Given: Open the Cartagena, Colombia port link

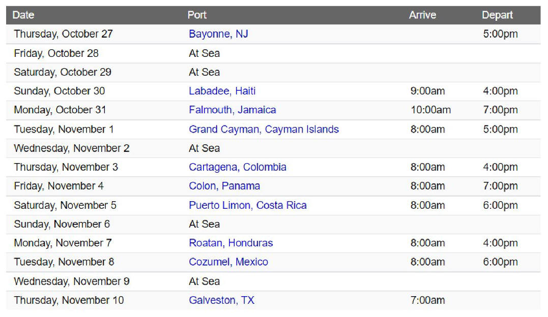Looking at the screenshot, I should 238,167.
